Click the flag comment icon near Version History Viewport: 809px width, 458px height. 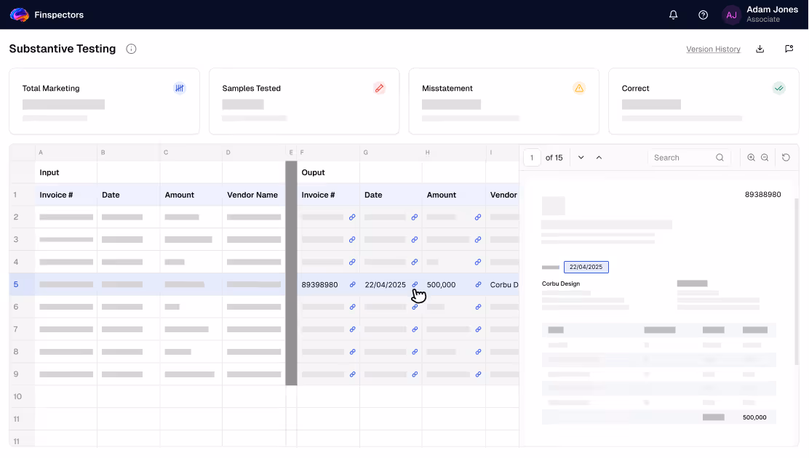click(x=789, y=49)
